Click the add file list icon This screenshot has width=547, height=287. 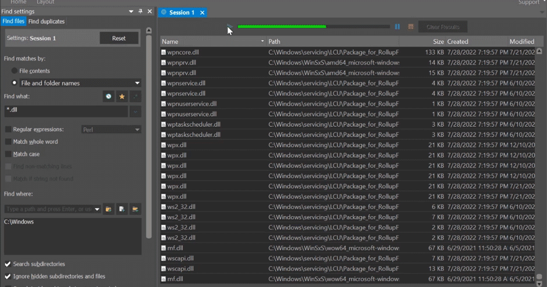(x=122, y=209)
